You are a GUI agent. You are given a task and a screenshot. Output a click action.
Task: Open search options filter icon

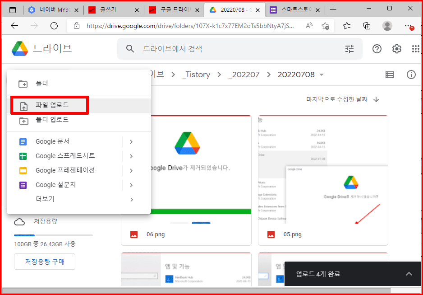349,49
